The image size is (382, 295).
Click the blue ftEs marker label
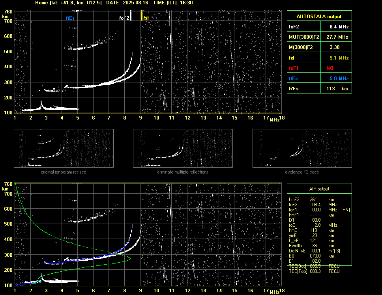[70, 18]
